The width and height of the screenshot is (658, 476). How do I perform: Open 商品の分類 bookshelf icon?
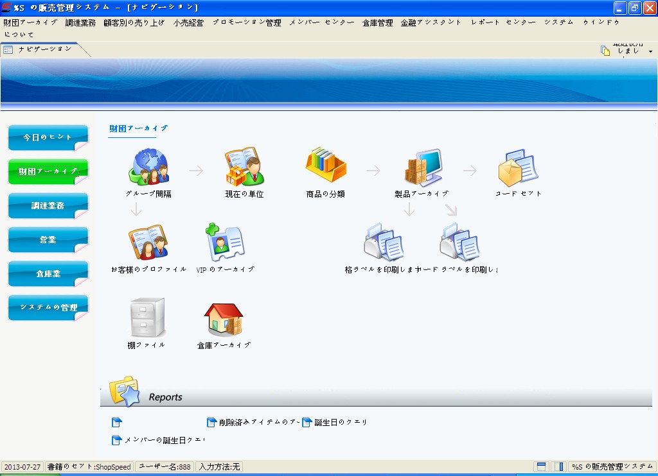(326, 166)
